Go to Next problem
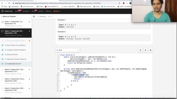Screen dimensions: 177x99 coord(50,16)
